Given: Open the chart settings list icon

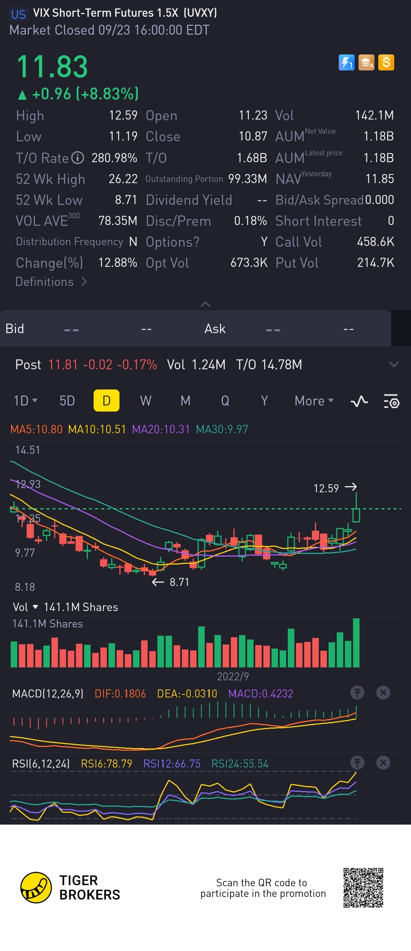Looking at the screenshot, I should click(x=391, y=401).
